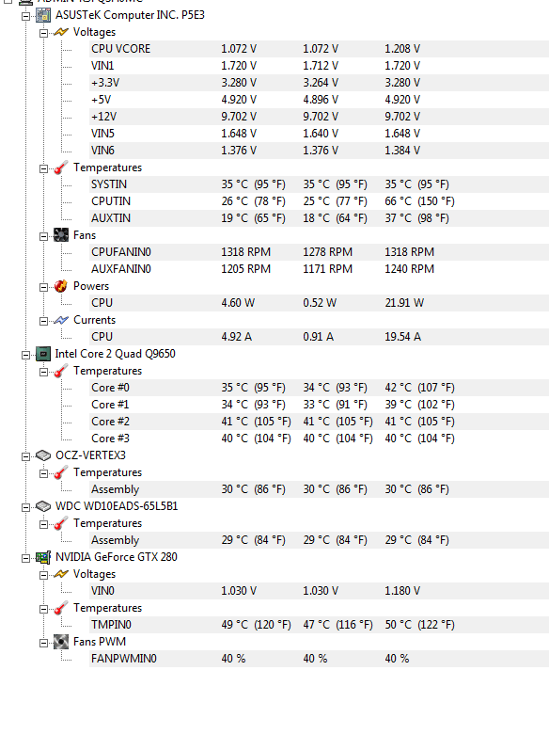Click the Intel Core 2 Quad chip icon
This screenshot has height=734, width=549.
pos(43,354)
